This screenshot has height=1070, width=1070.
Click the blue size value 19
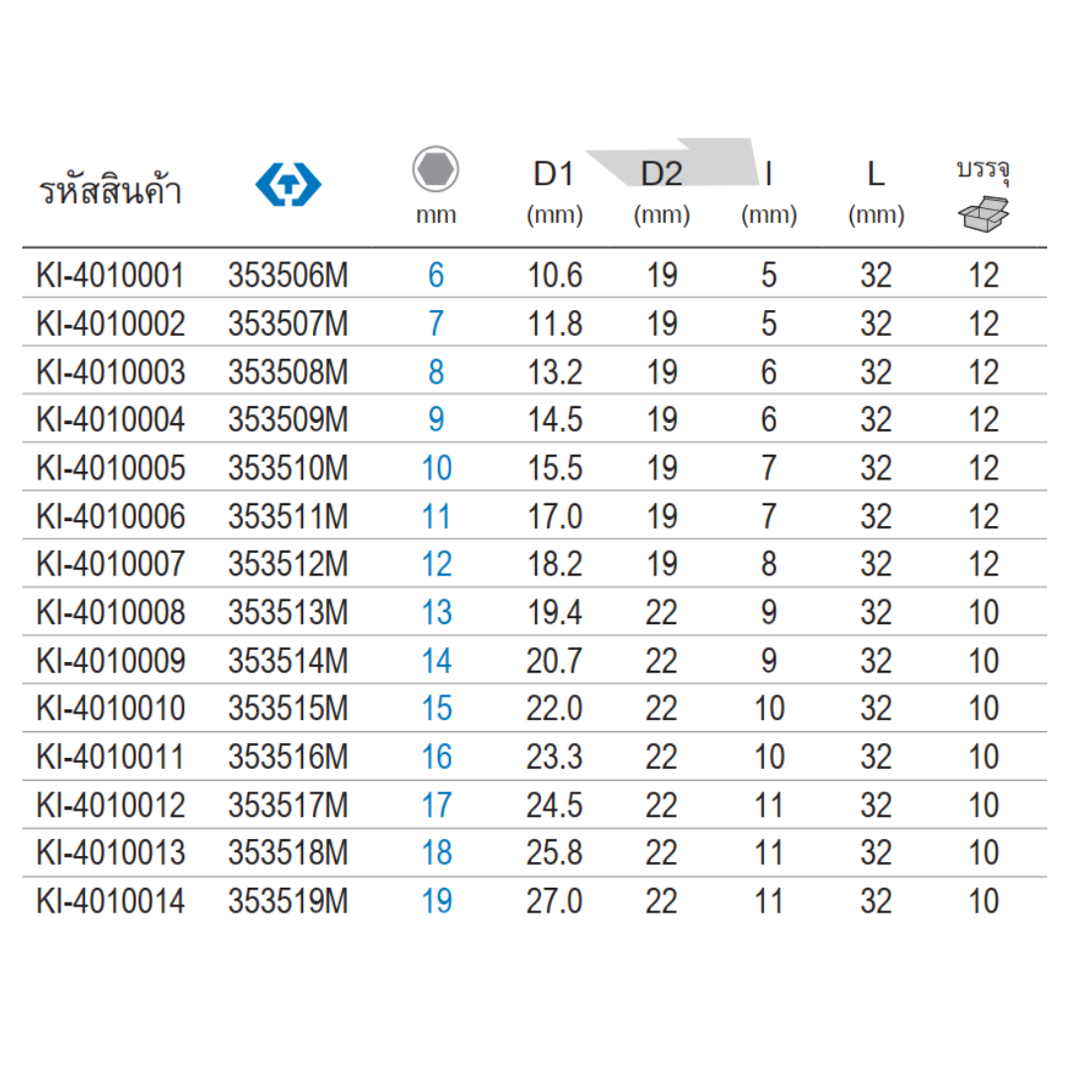436,903
